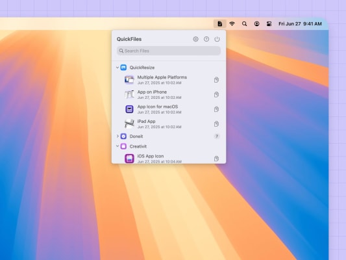
Task: Quit QuickFiles with the power icon
Action: click(217, 39)
